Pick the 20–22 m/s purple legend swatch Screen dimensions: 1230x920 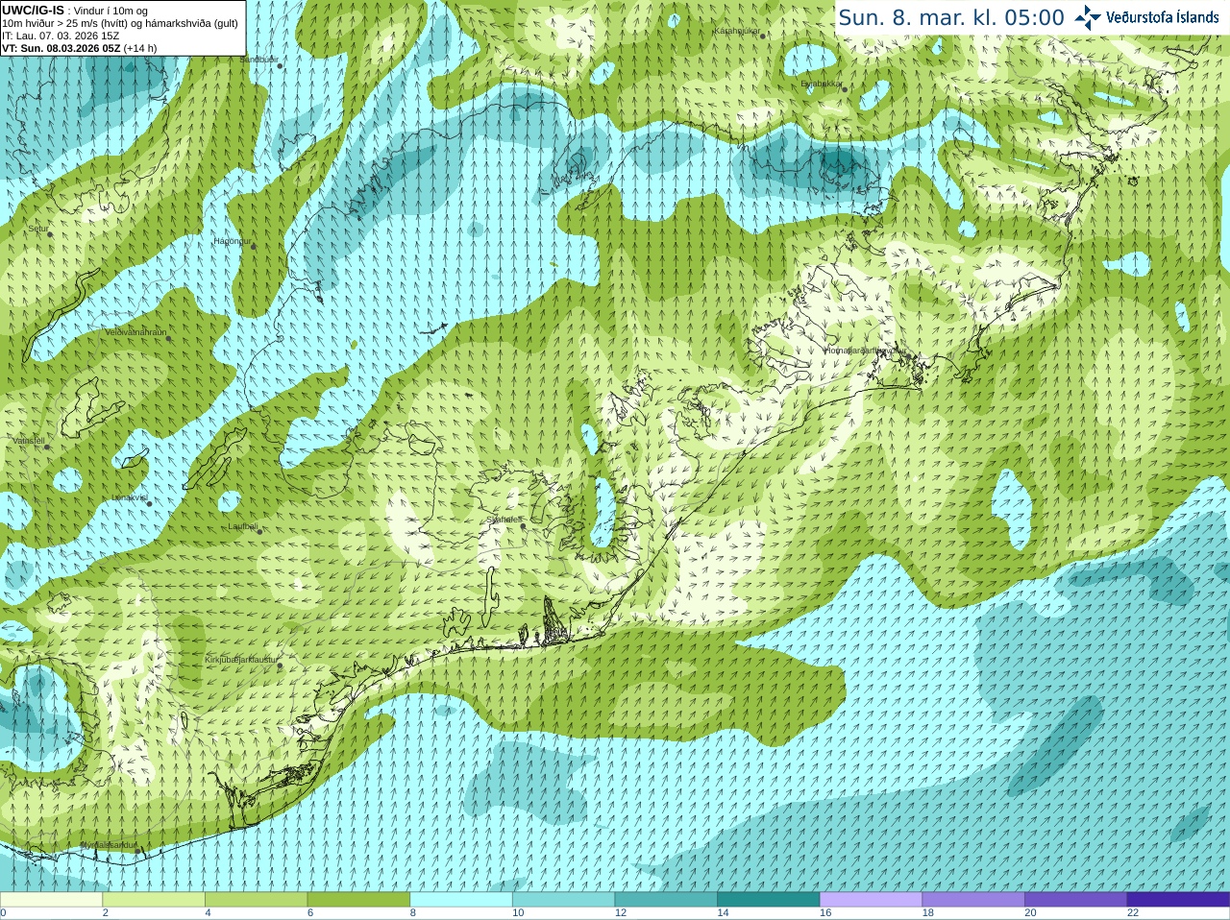pos(1076,900)
